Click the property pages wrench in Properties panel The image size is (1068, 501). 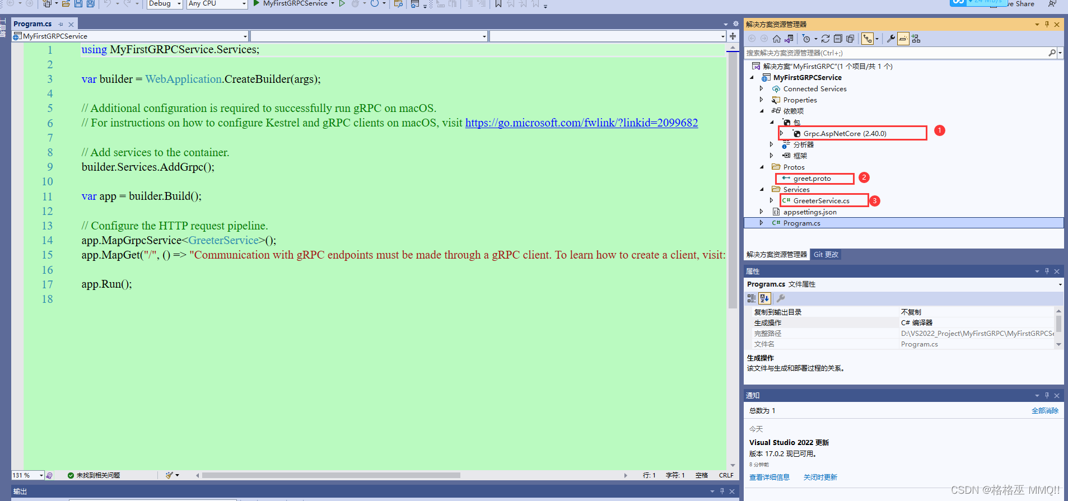pyautogui.click(x=780, y=298)
